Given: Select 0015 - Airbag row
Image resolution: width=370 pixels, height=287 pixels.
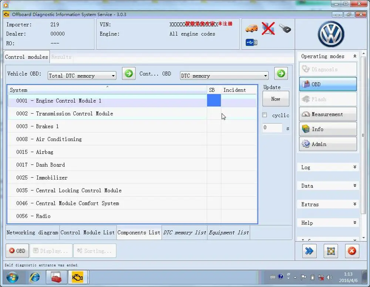Looking at the screenshot, I should 132,152.
